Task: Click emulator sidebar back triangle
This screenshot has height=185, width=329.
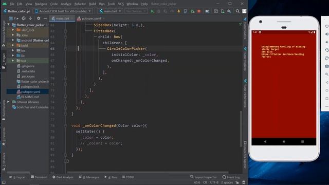Action: [327, 82]
